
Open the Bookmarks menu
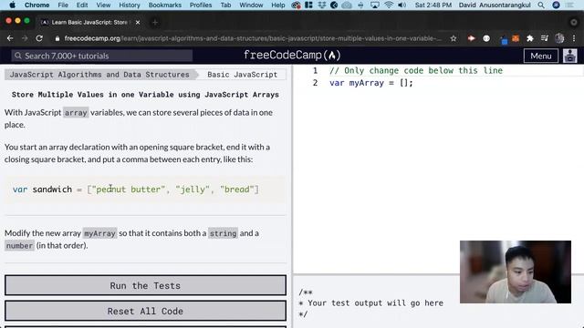click(x=165, y=5)
